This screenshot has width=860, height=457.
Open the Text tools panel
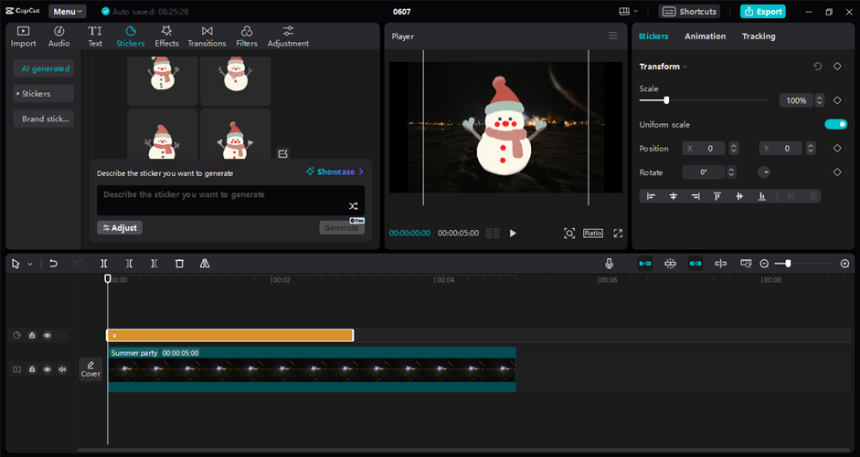coord(95,36)
